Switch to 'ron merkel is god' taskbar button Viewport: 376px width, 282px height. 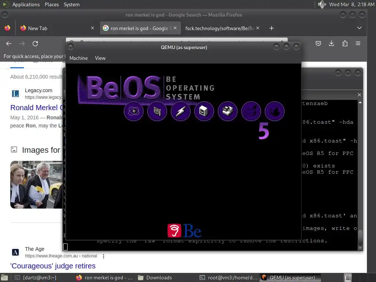(x=105, y=278)
